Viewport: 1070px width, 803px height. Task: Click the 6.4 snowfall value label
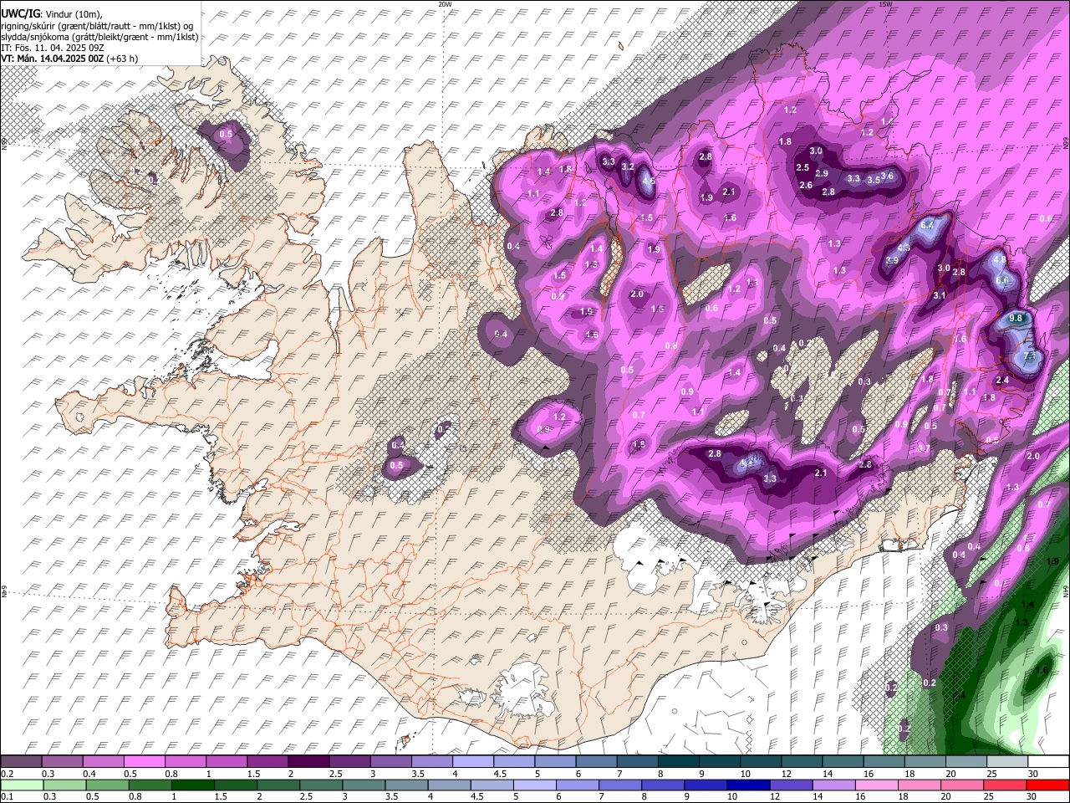(x=926, y=226)
